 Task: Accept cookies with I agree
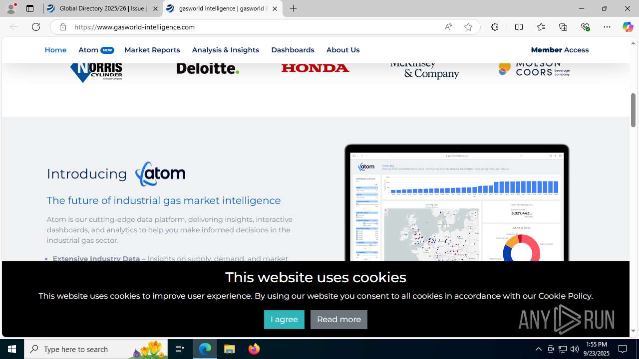coord(284,320)
